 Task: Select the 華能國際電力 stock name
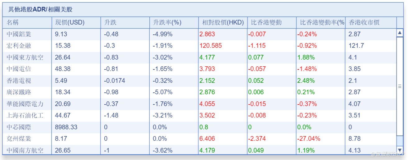point(25,104)
